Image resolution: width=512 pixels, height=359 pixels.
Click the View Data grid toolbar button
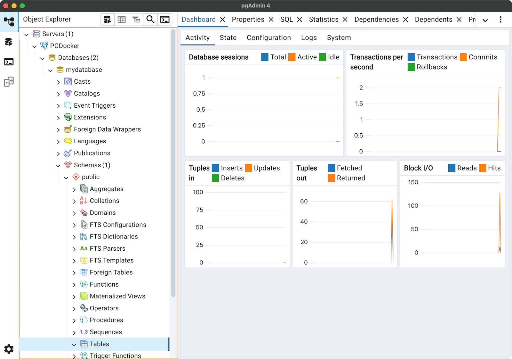pyautogui.click(x=122, y=20)
